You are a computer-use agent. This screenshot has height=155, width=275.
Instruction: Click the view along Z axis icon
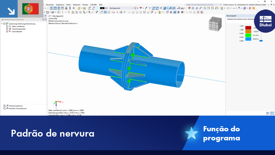coord(212,8)
